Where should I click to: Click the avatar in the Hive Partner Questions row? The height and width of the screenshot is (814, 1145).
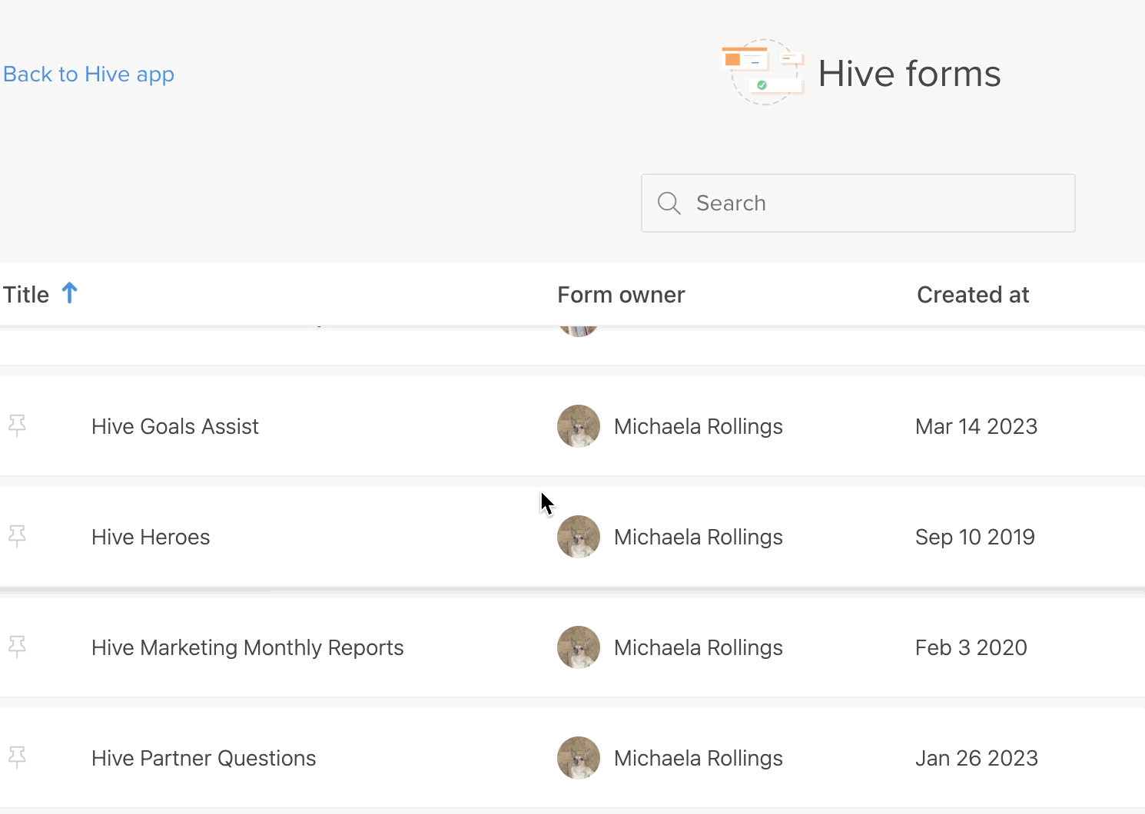pyautogui.click(x=578, y=758)
